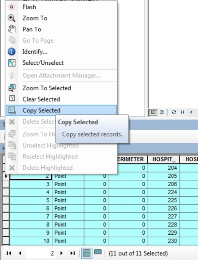Click Point cell in row 9

(x=68, y=233)
